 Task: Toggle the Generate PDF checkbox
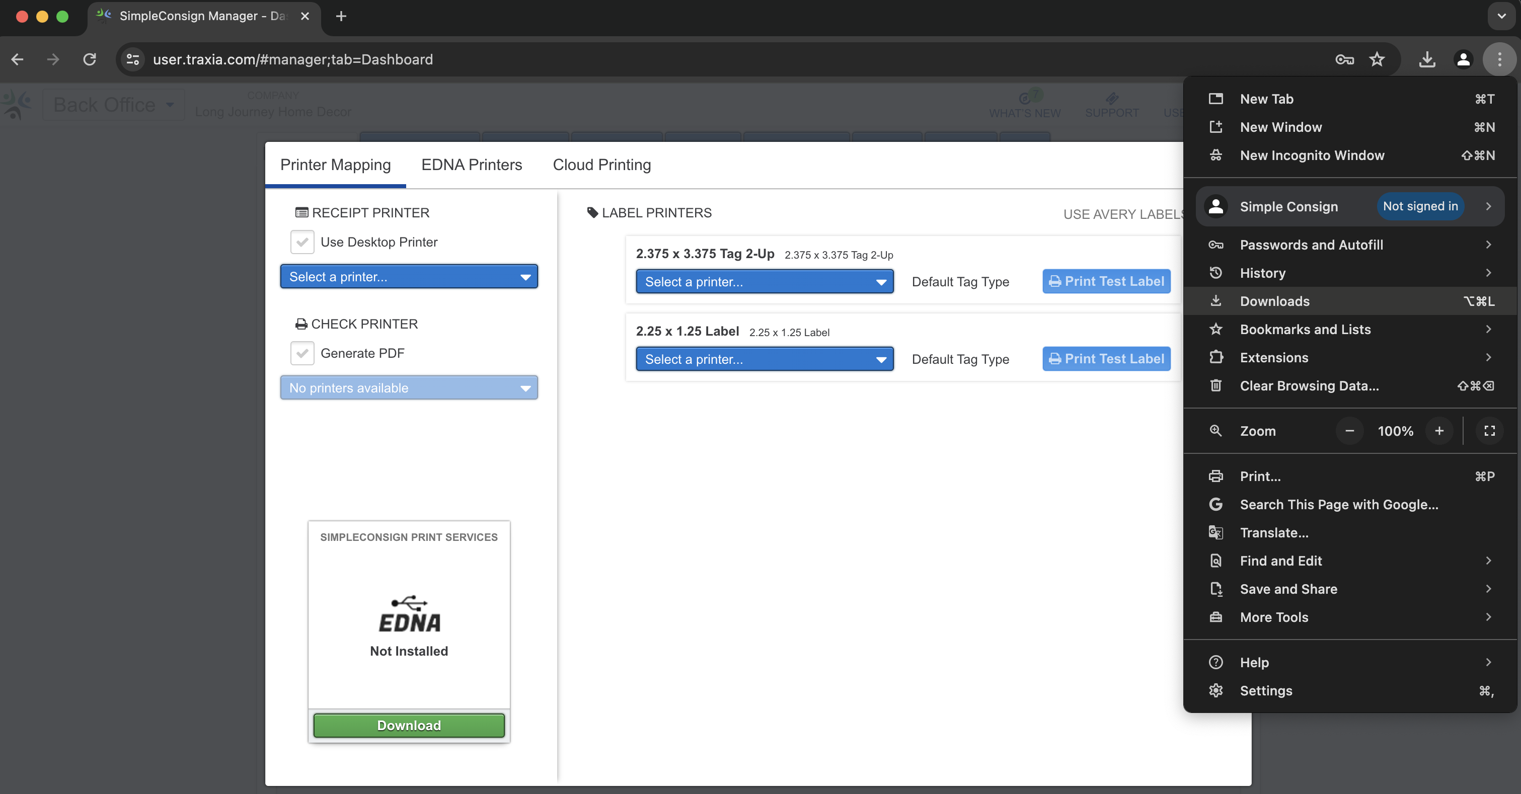(x=302, y=353)
